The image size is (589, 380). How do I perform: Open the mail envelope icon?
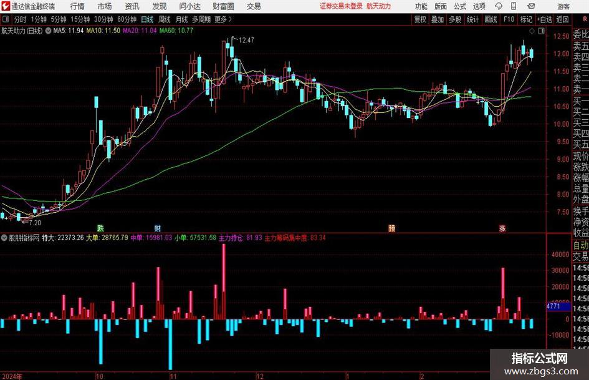[x=531, y=6]
